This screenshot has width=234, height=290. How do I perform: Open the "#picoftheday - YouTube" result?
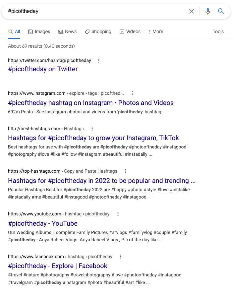point(42,223)
